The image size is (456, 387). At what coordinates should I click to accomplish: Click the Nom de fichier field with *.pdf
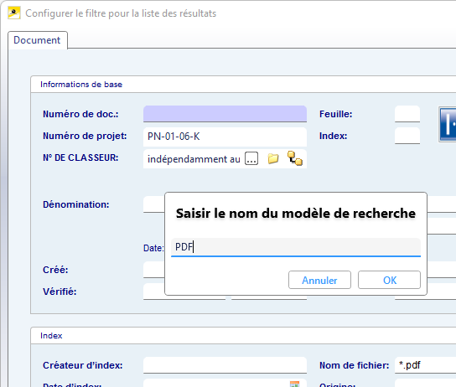(x=425, y=365)
